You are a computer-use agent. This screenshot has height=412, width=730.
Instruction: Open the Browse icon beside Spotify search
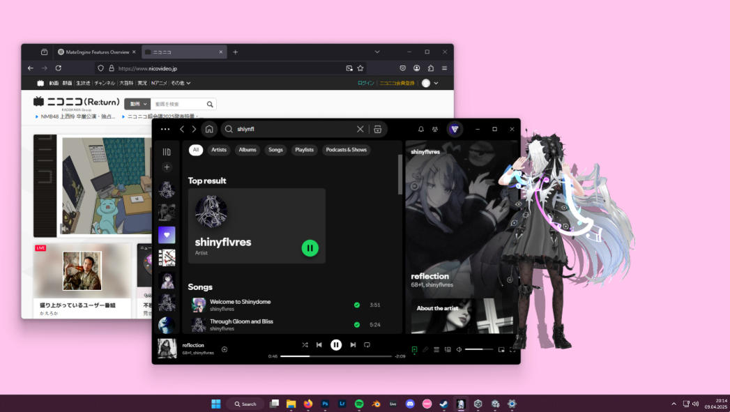[378, 129]
